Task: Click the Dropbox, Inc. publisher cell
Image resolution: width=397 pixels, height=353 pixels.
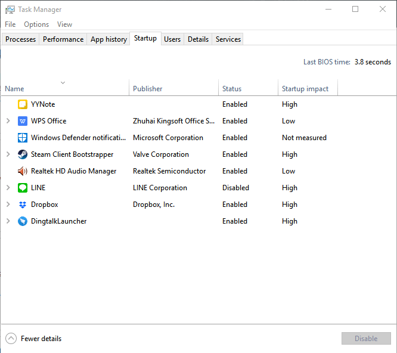Action: pyautogui.click(x=154, y=205)
